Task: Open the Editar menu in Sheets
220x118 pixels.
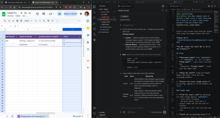Action: point(18,16)
